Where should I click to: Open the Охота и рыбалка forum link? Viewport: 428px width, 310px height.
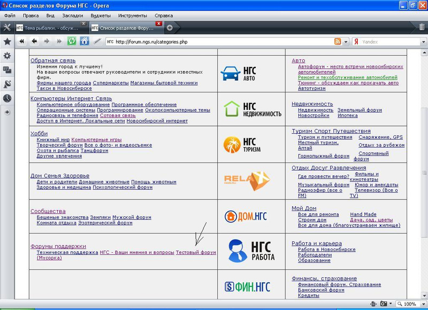[57, 151]
